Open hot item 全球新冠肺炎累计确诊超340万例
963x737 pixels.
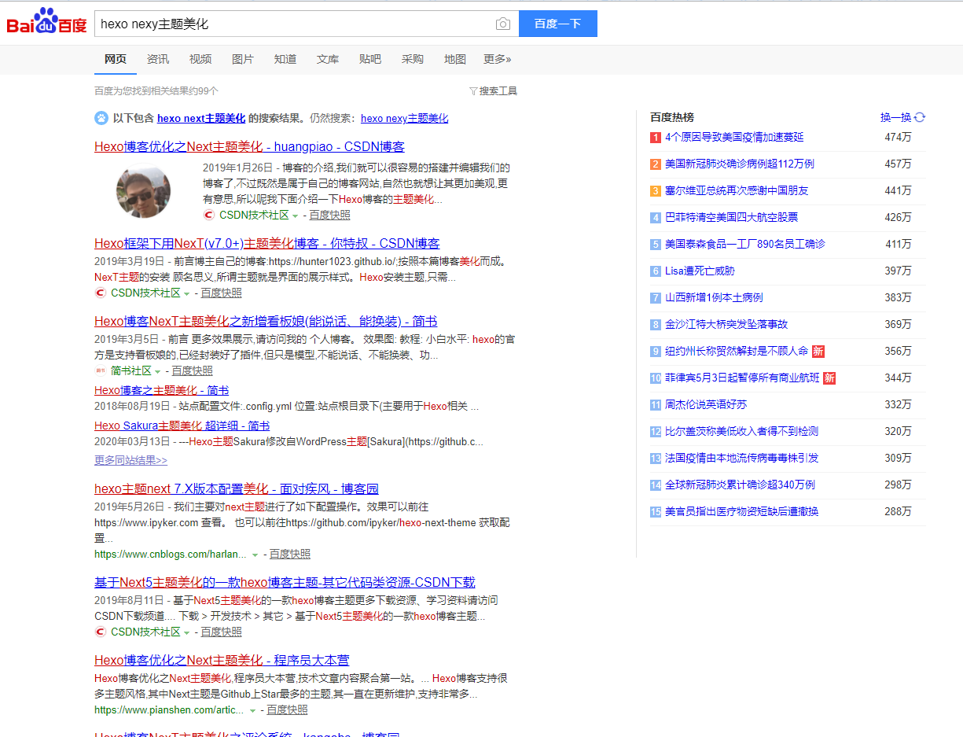[740, 485]
